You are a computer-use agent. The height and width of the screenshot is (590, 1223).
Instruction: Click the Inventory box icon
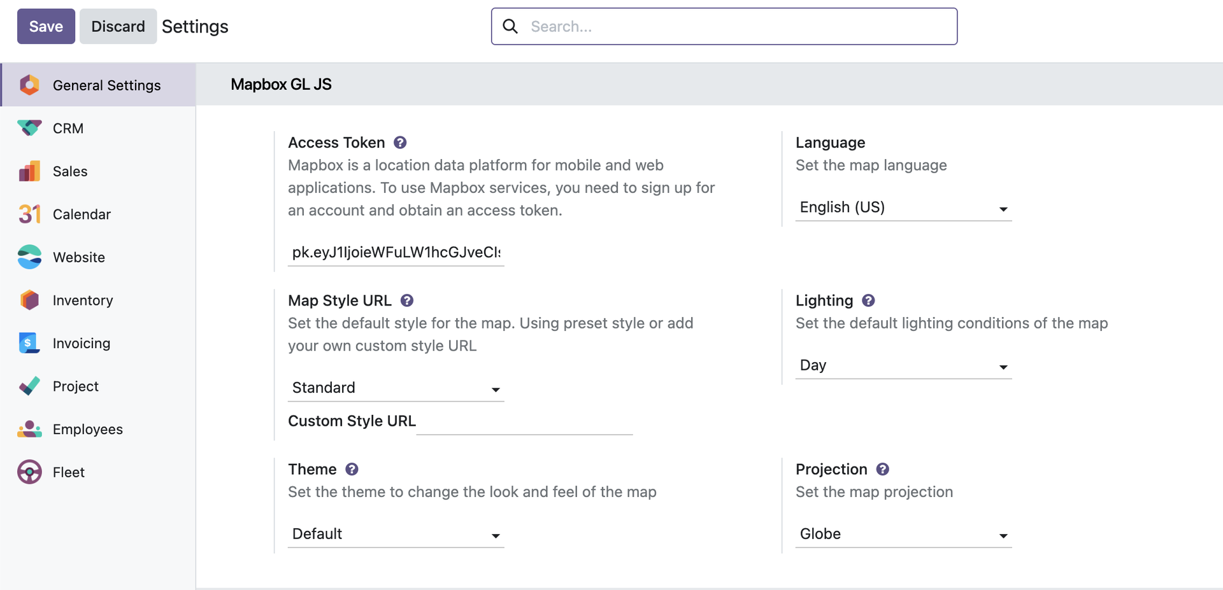[x=29, y=300]
